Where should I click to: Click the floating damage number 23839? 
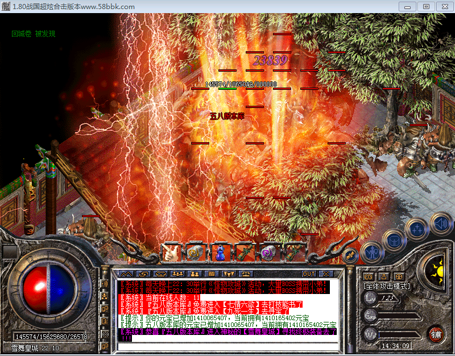coord(271,60)
